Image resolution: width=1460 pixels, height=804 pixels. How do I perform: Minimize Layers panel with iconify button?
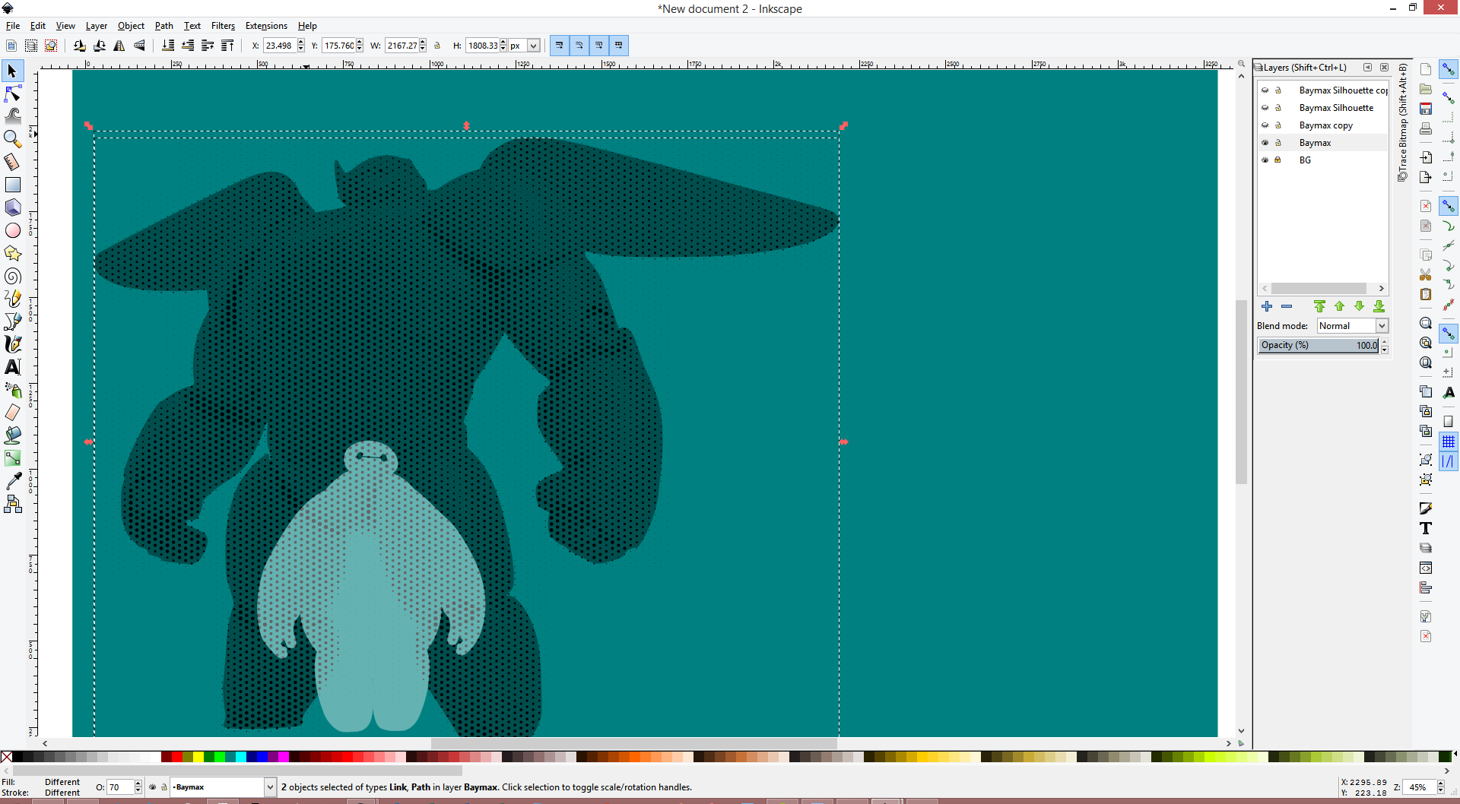pos(1368,68)
